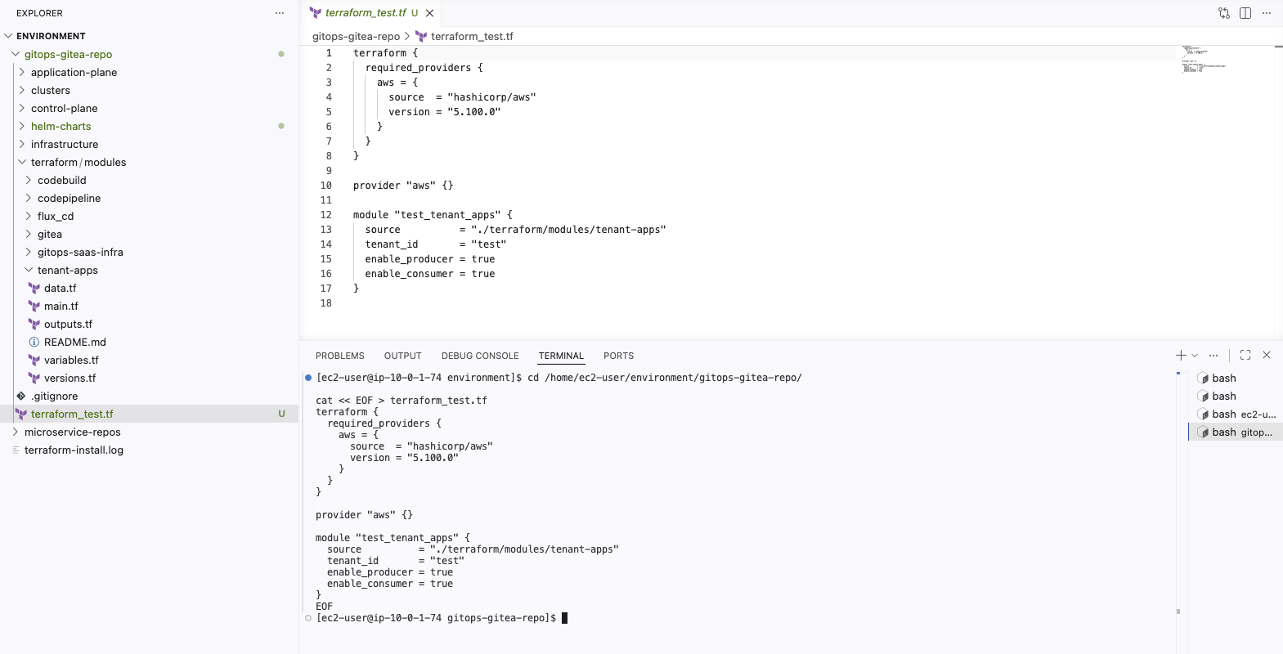The width and height of the screenshot is (1283, 654).
Task: Close the terminal panel
Action: click(1266, 356)
